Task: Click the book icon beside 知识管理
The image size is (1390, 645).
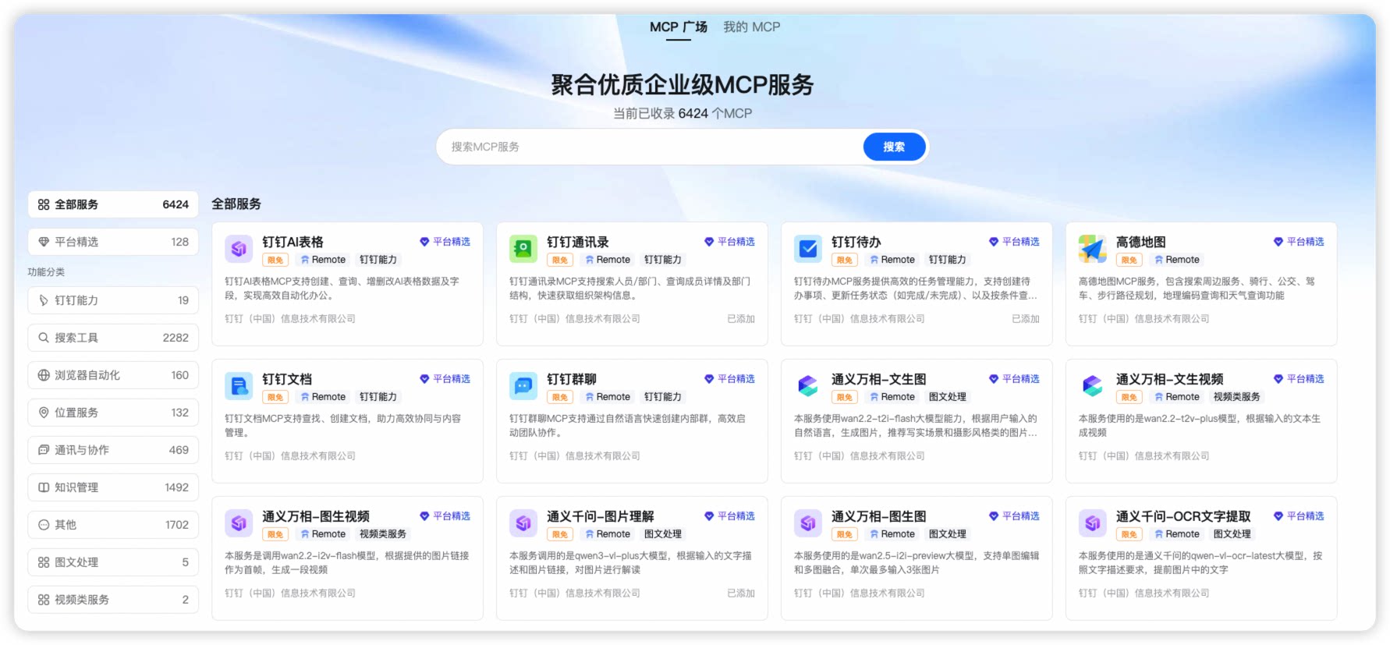Action: 44,487
